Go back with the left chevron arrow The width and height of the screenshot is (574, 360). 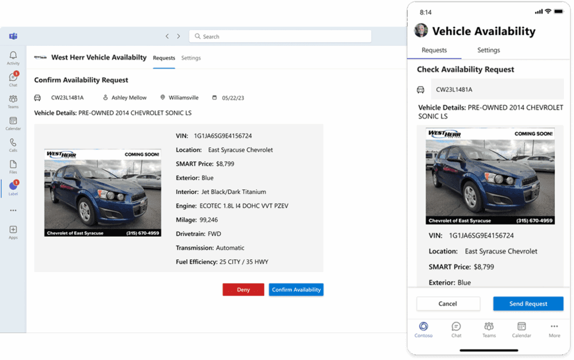[167, 36]
